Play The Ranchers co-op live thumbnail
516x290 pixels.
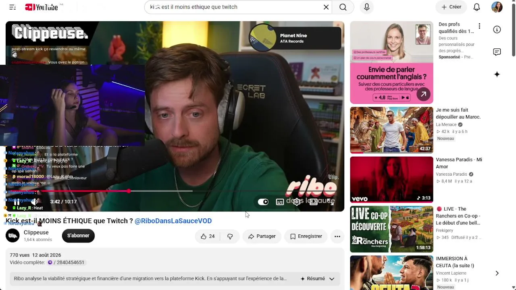(391, 229)
